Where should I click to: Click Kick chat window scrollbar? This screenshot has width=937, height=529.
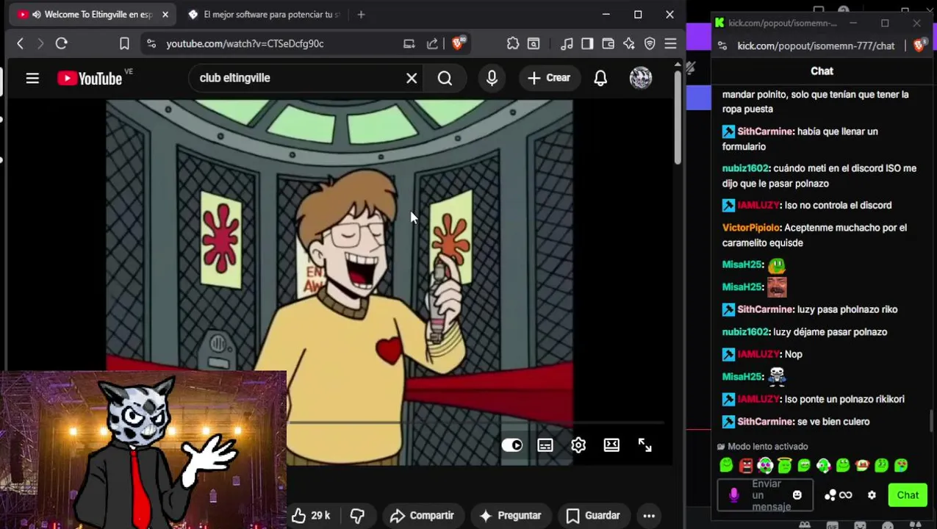[932, 422]
